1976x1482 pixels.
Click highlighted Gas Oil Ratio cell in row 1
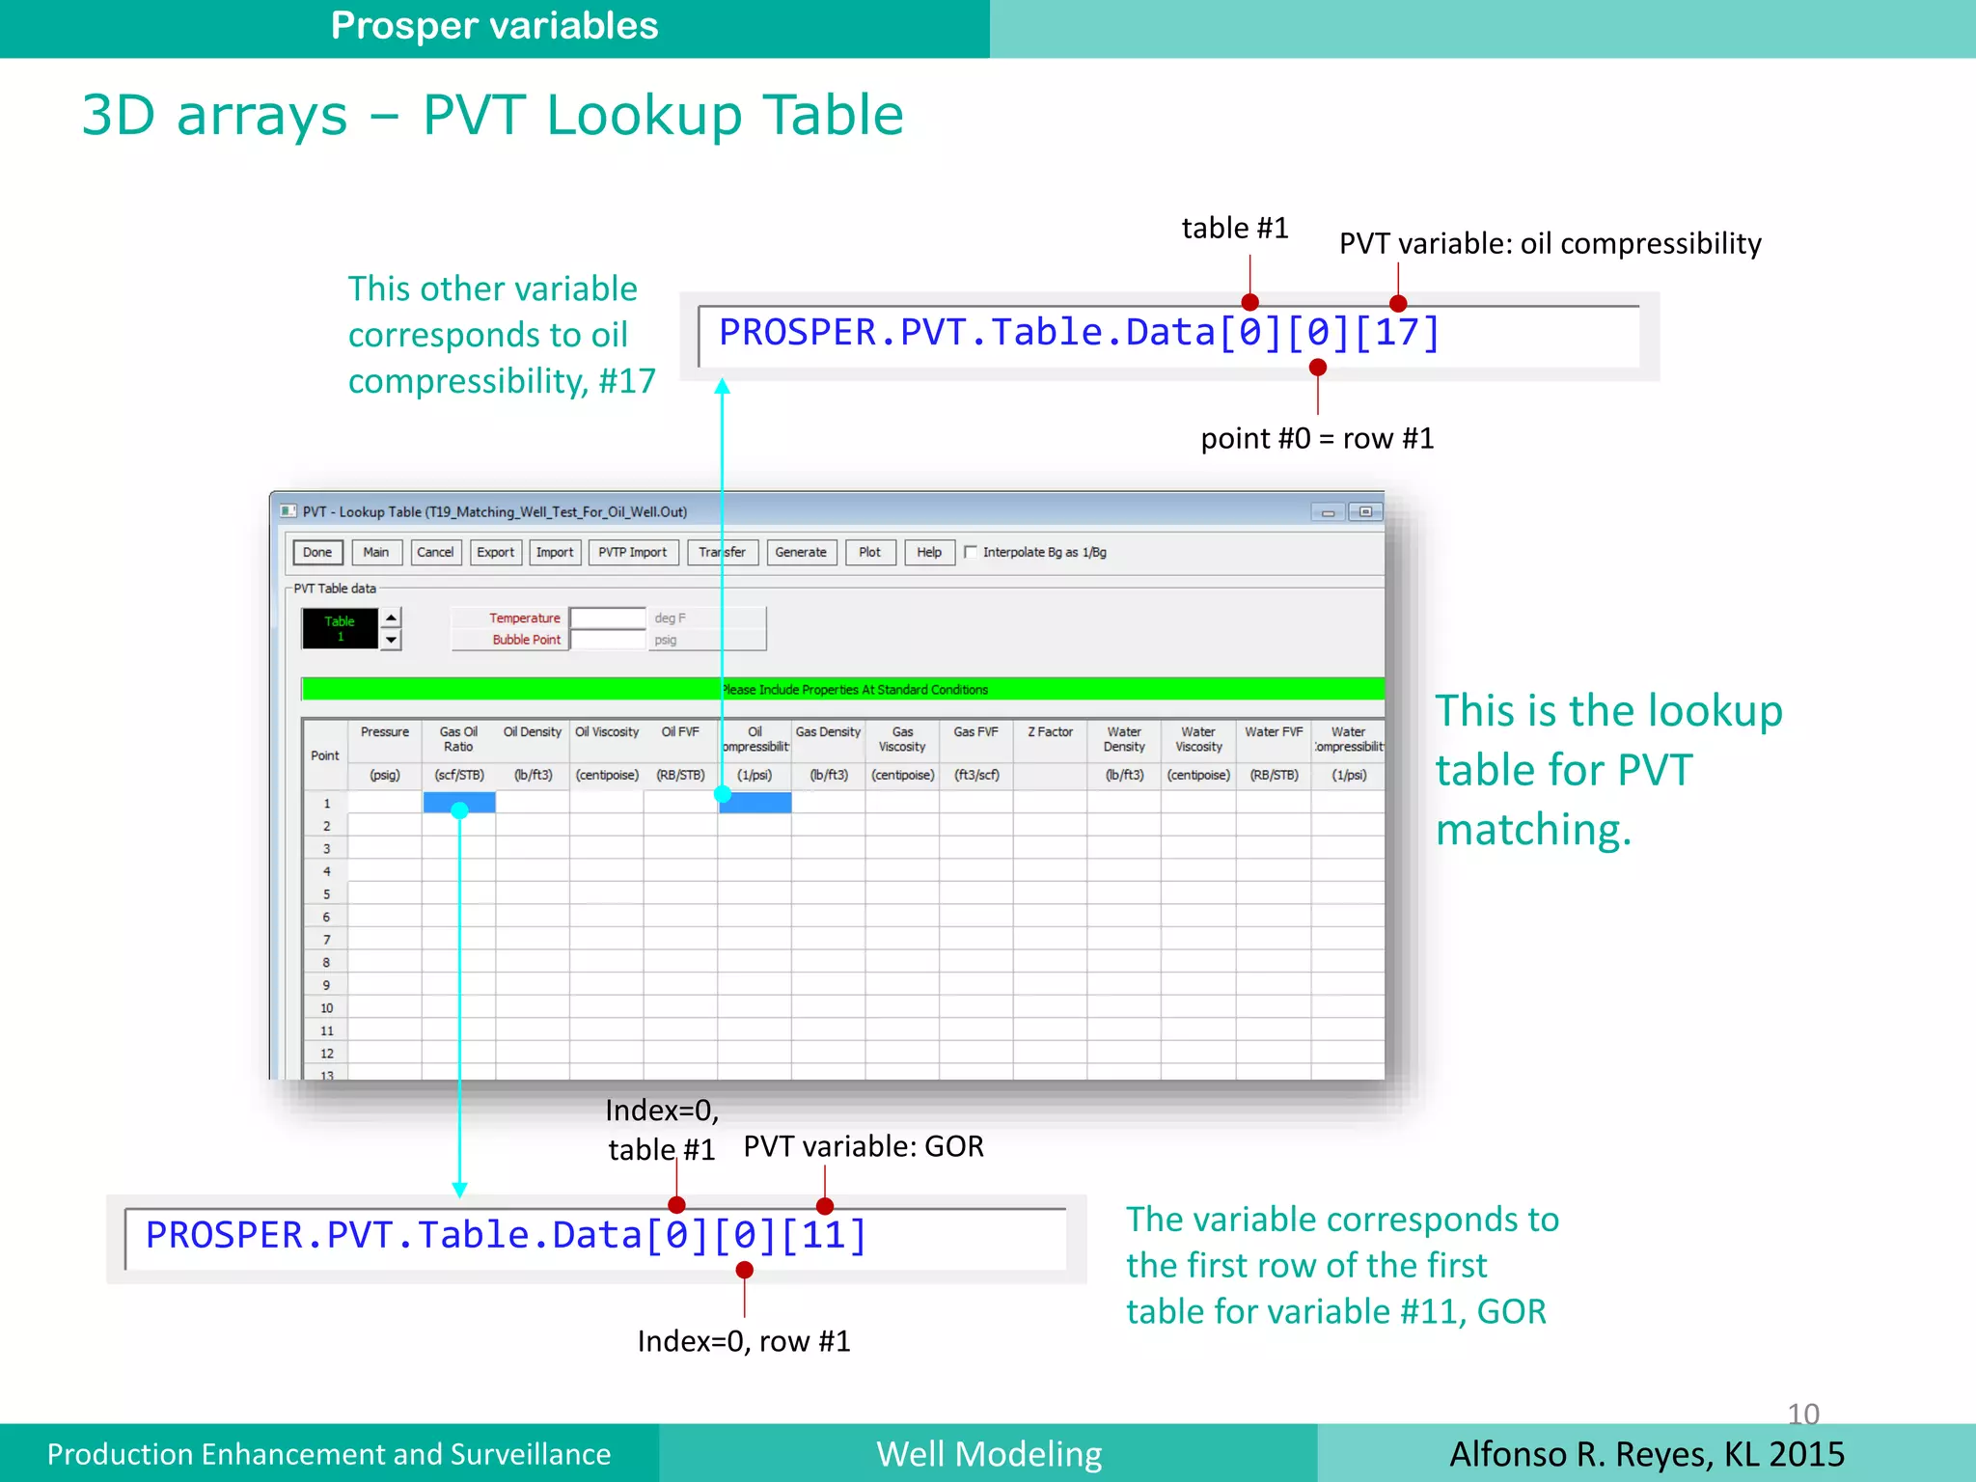coord(459,803)
